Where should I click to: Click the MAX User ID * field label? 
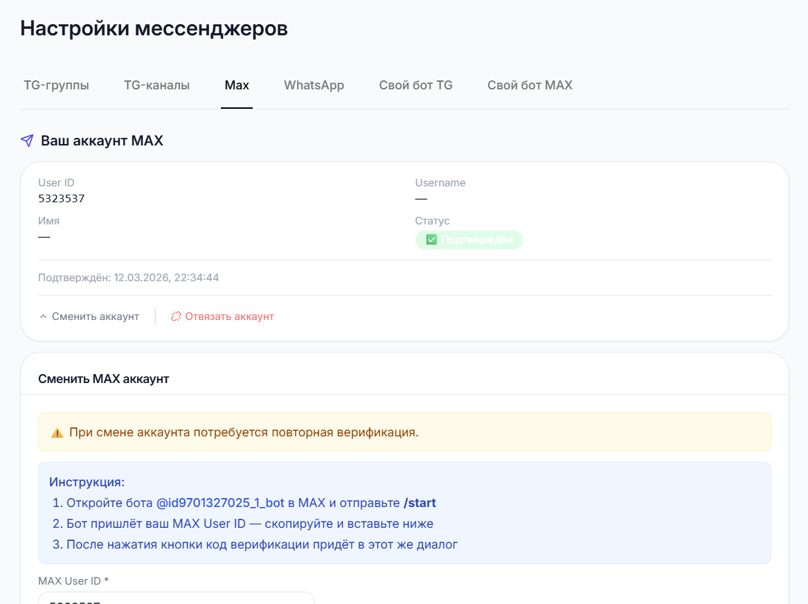click(73, 581)
